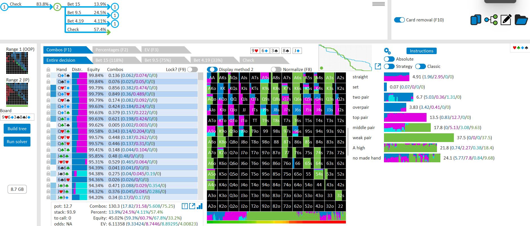Open the bar chart icon in stats panel
The width and height of the screenshot is (530, 226).
tap(200, 206)
